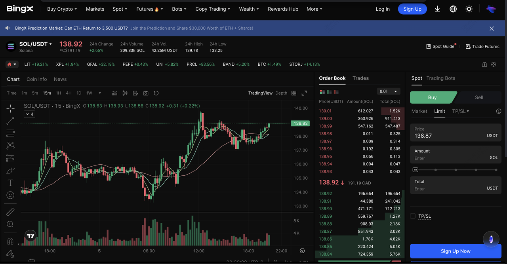Image resolution: width=507 pixels, height=264 pixels.
Task: Open the order book precision 0.01 dropdown
Action: (388, 91)
